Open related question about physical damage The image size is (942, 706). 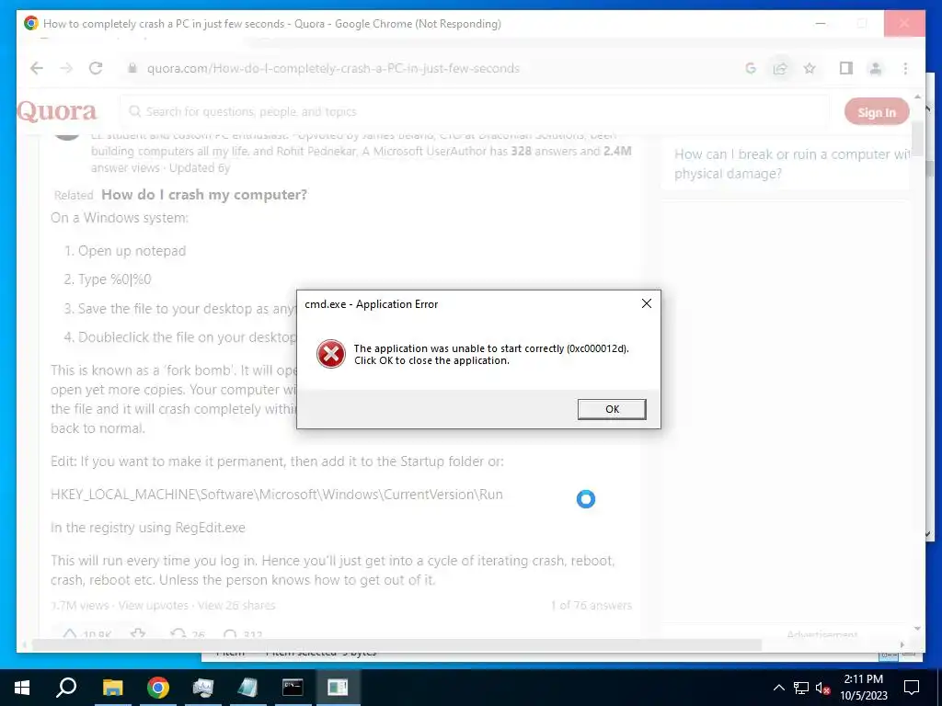tap(792, 164)
